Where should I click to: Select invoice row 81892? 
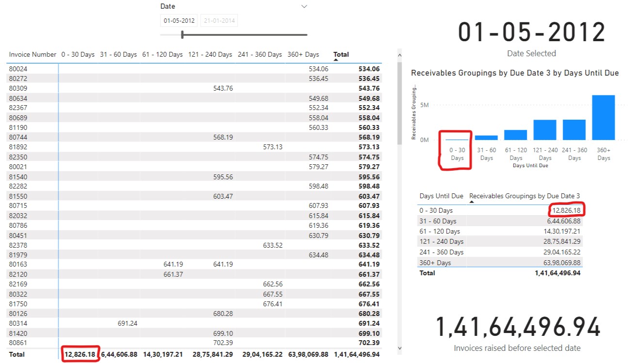(195, 147)
